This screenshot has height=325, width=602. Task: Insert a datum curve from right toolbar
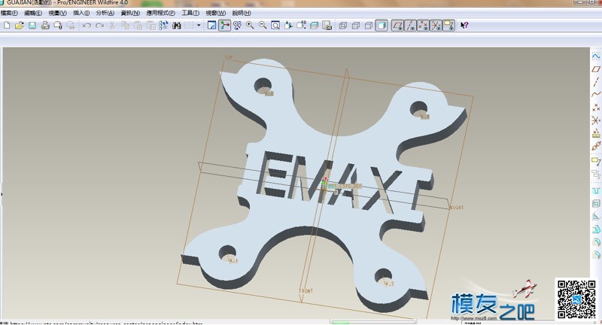596,94
